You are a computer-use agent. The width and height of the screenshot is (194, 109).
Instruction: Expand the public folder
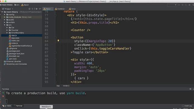(5, 20)
